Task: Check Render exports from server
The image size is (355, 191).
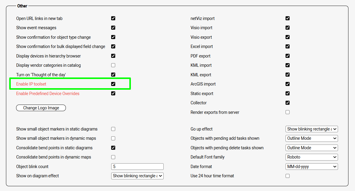Action: (288, 112)
